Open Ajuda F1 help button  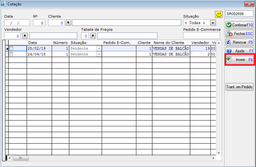pos(239,51)
